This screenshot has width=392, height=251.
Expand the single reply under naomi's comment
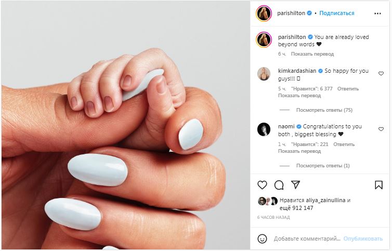[x=323, y=165]
